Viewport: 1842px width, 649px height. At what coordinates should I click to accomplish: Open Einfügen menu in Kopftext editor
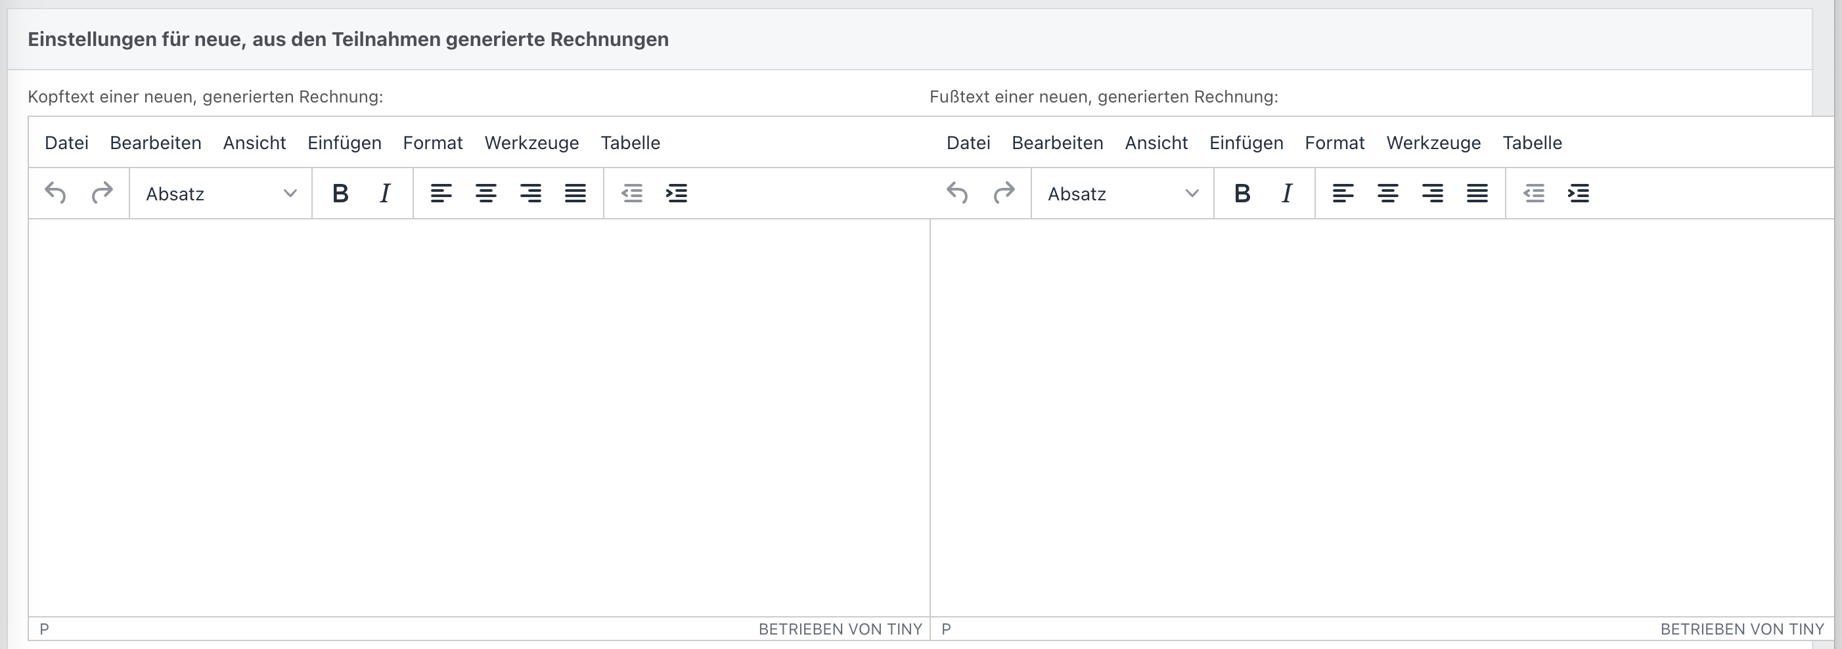pyautogui.click(x=344, y=143)
